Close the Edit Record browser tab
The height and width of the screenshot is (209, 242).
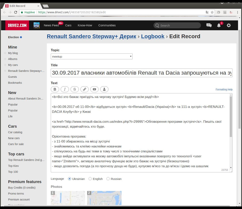(x=38, y=6)
